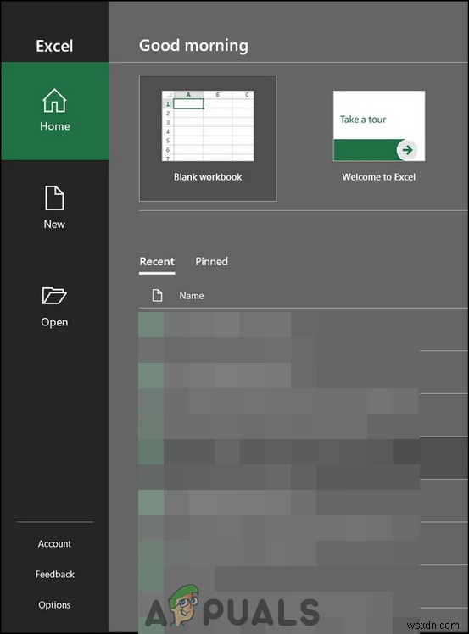
Task: Open the Welcome to Excel tour thumbnail
Action: [x=379, y=125]
